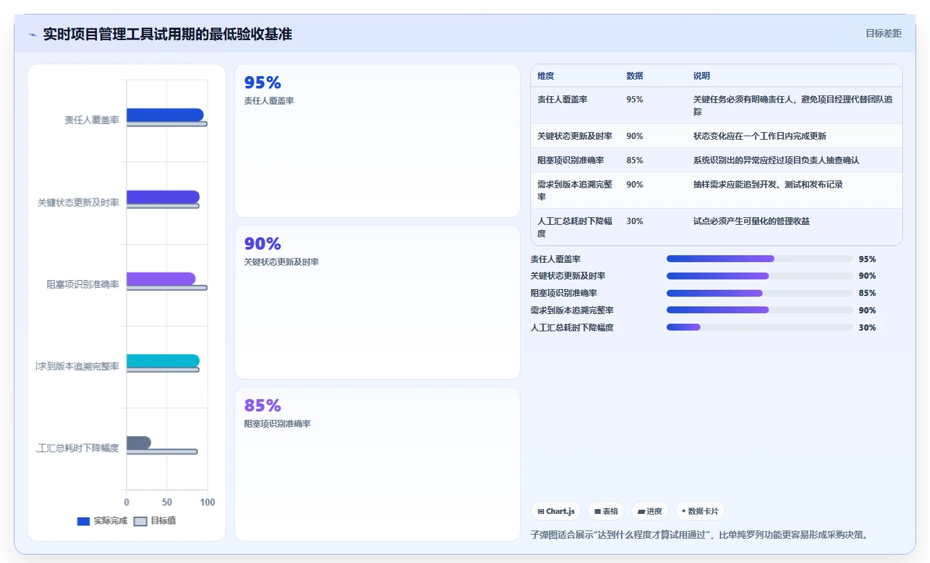
Task: Click the 95% value at progress row end
Action: coord(867,259)
